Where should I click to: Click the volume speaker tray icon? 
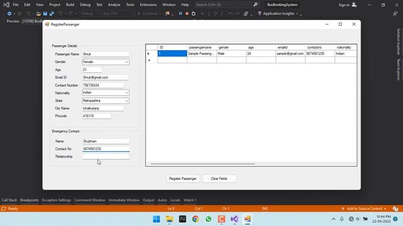358,219
